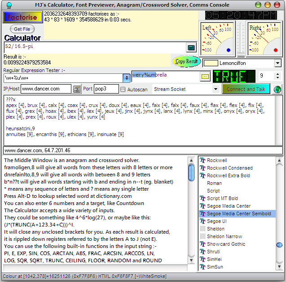Click the factorisation result text
Image resolution: width=286 pixels, height=282 pixels.
[88, 17]
